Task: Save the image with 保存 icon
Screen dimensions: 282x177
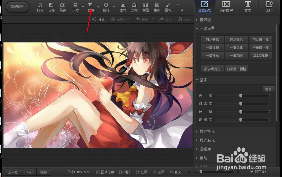Action: coord(51,7)
